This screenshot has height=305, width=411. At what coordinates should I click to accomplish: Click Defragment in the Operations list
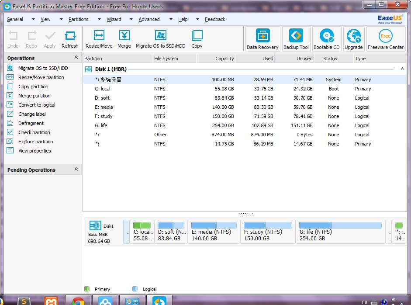coord(31,123)
